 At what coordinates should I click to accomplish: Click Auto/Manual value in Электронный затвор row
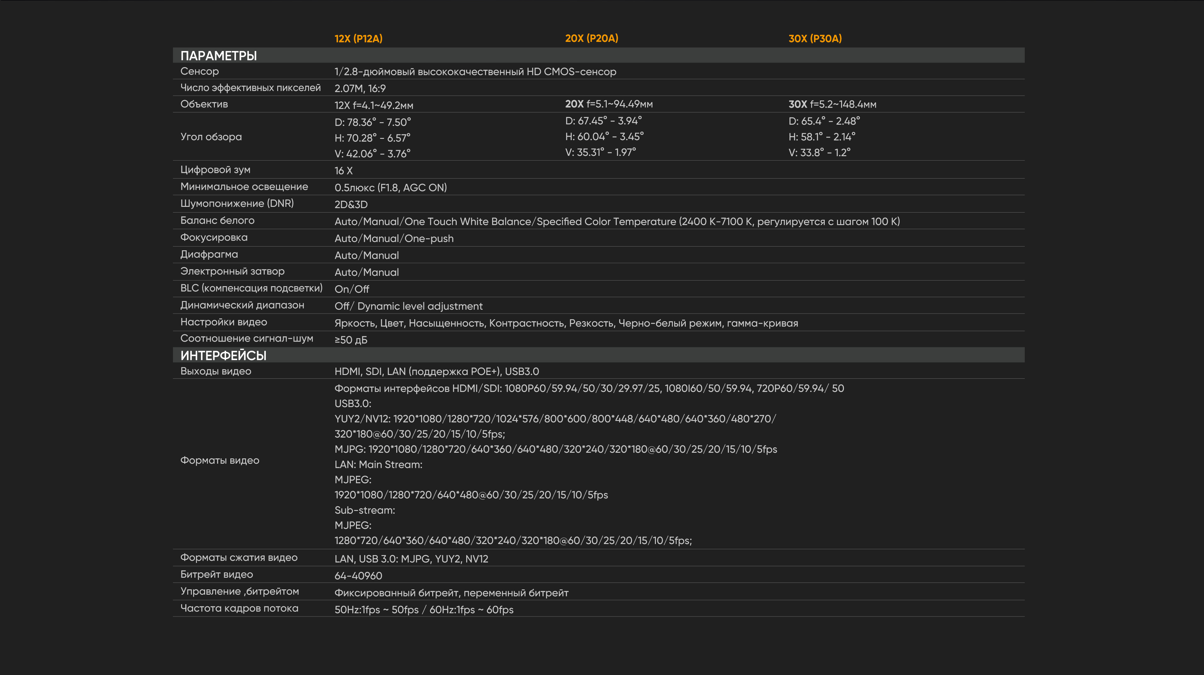coord(367,272)
